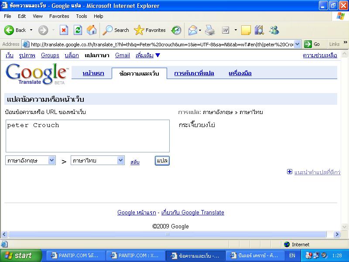Open the address bar URL dropdown

click(298, 44)
